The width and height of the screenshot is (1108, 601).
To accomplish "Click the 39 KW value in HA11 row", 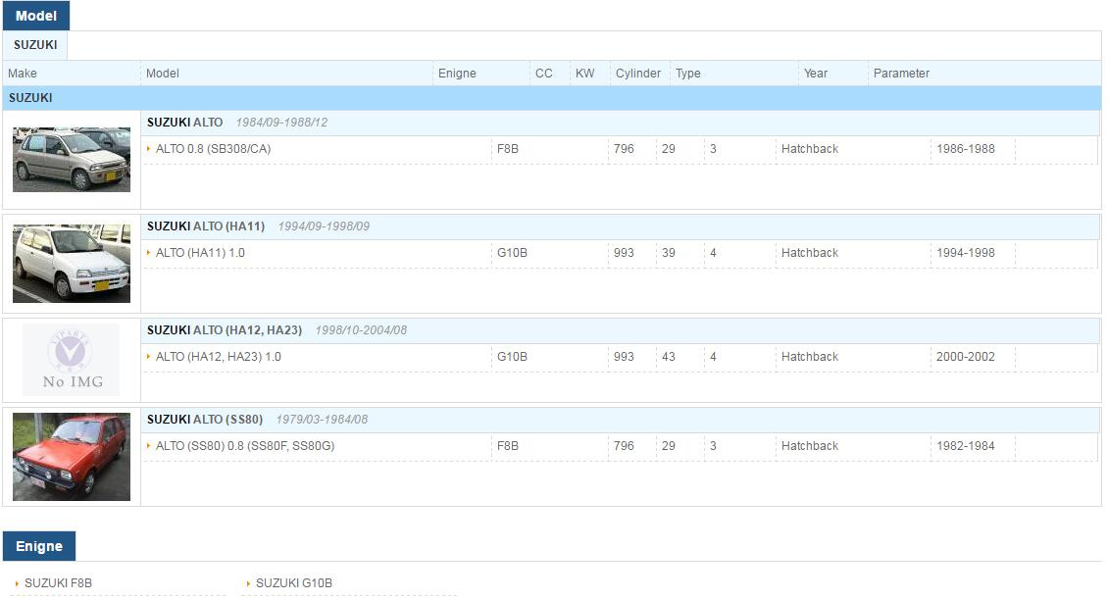I will pyautogui.click(x=669, y=253).
